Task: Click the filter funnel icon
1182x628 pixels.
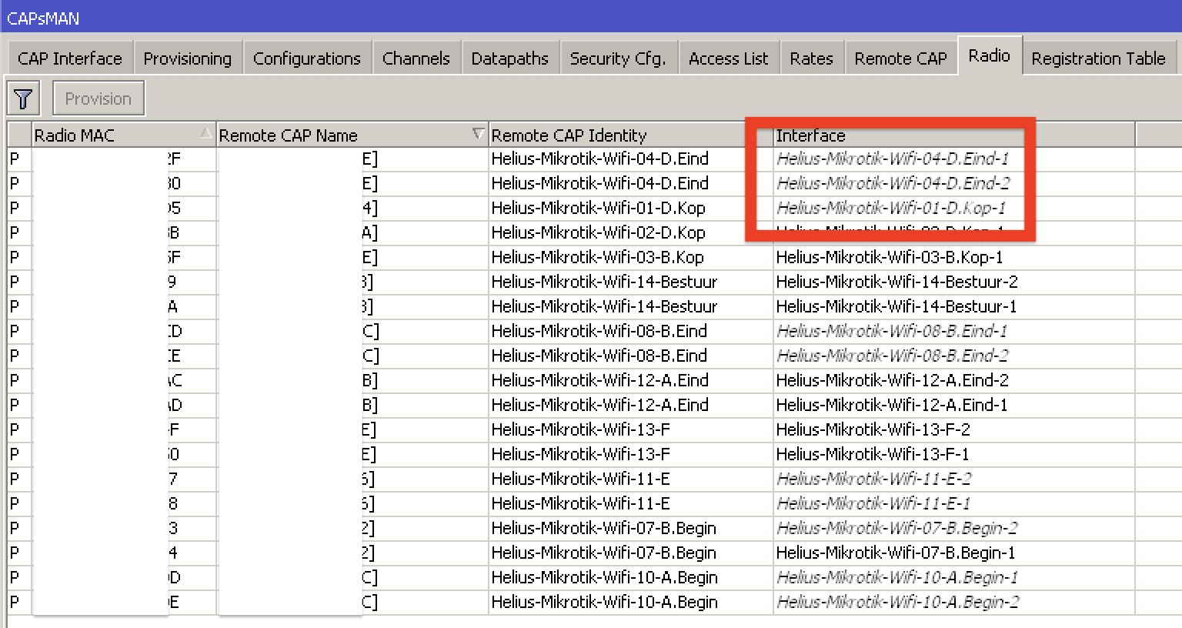Action: point(22,98)
